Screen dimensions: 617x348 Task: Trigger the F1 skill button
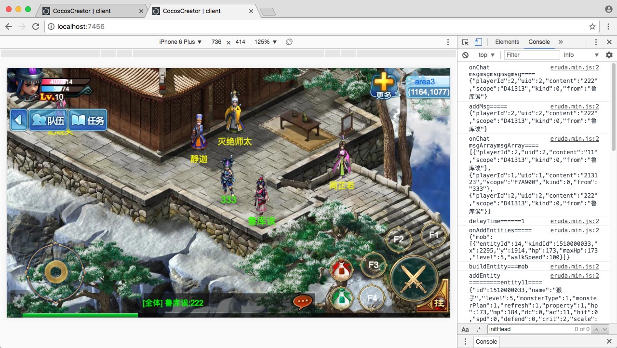(x=434, y=235)
